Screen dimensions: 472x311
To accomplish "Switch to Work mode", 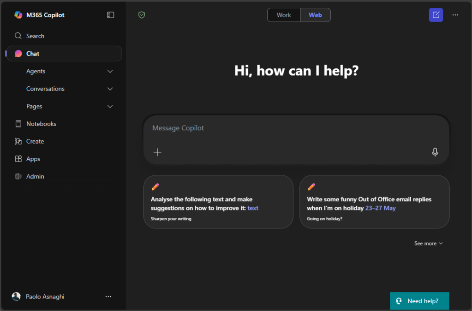I will 284,15.
